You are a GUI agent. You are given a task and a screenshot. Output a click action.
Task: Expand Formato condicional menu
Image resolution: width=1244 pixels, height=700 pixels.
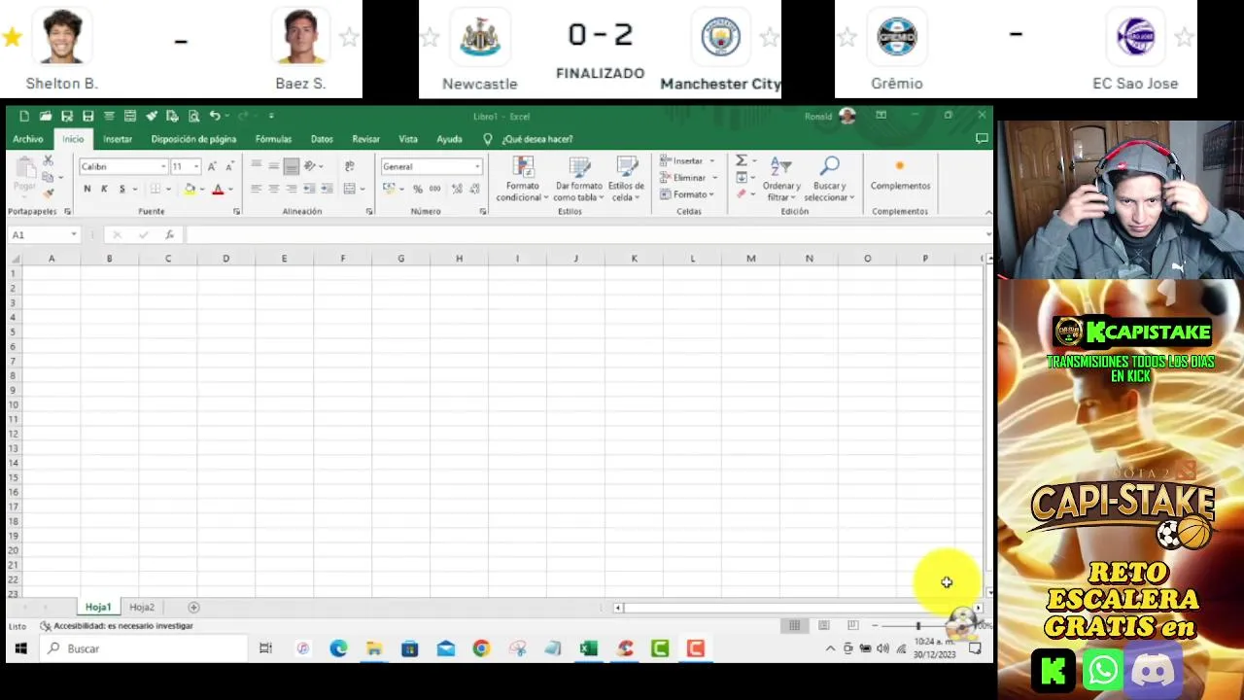522,179
